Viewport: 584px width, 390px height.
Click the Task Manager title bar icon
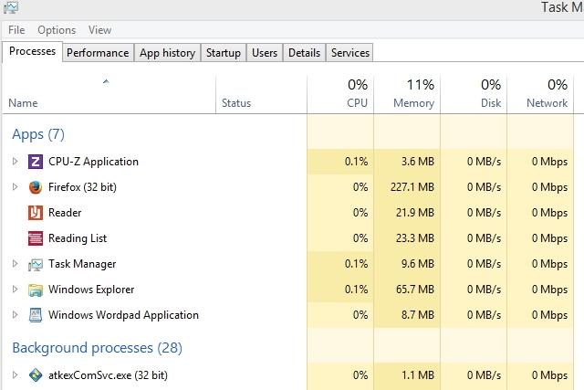[x=11, y=7]
